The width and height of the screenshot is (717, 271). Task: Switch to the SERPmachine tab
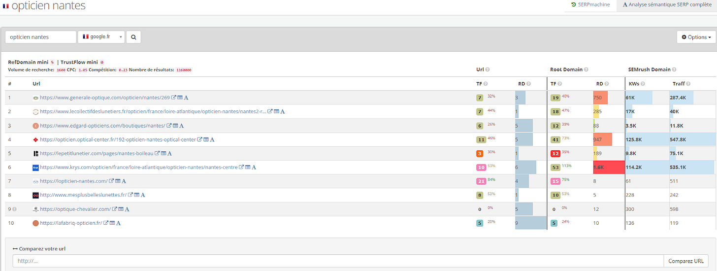(x=590, y=5)
